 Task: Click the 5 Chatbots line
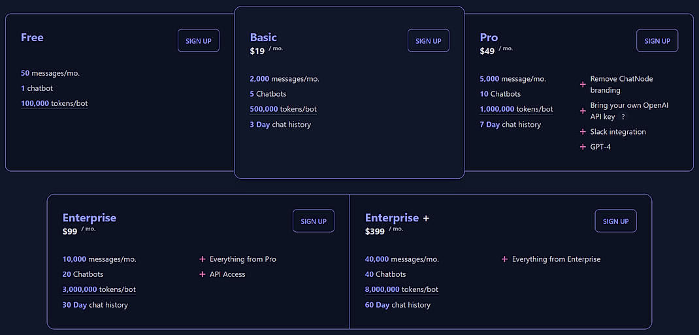tap(268, 94)
